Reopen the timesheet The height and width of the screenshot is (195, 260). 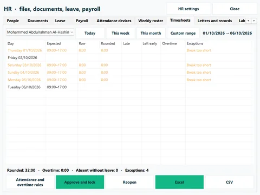(129, 182)
